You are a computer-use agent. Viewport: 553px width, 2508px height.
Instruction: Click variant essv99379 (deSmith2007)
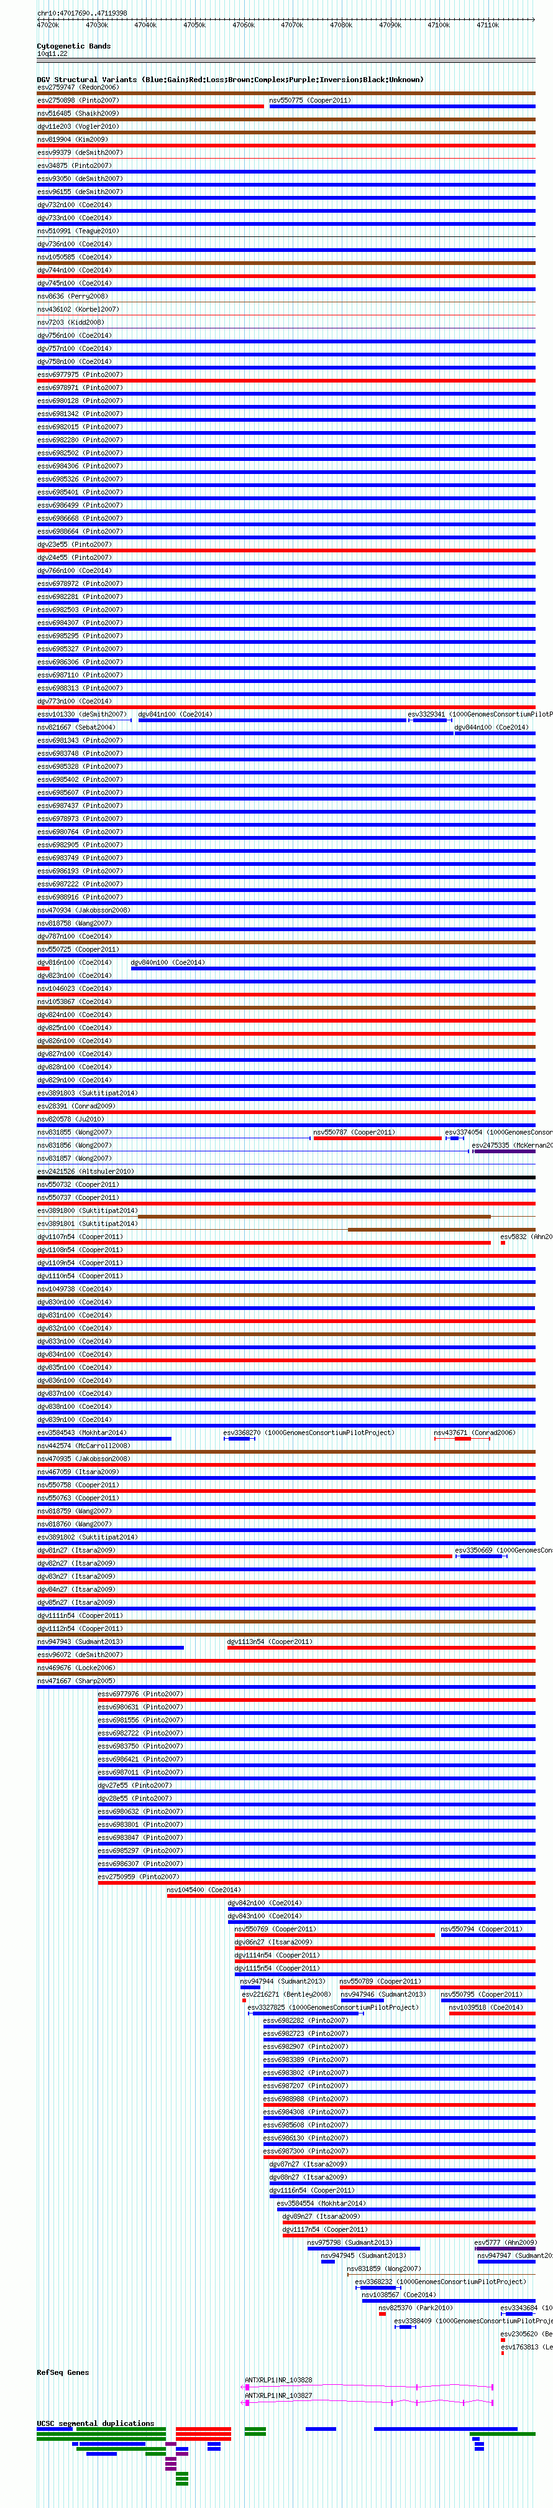80,153
